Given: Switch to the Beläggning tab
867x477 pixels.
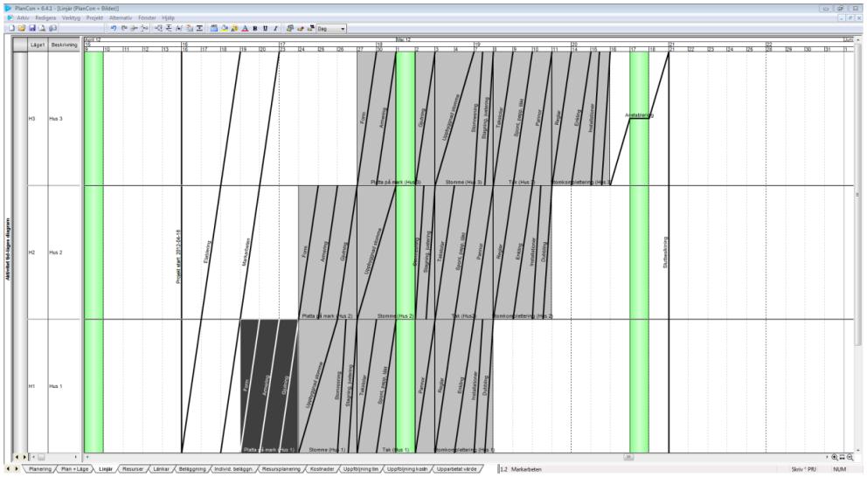Looking at the screenshot, I should (192, 469).
